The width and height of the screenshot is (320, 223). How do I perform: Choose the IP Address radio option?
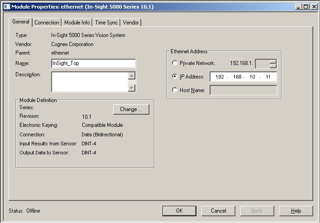(175, 77)
